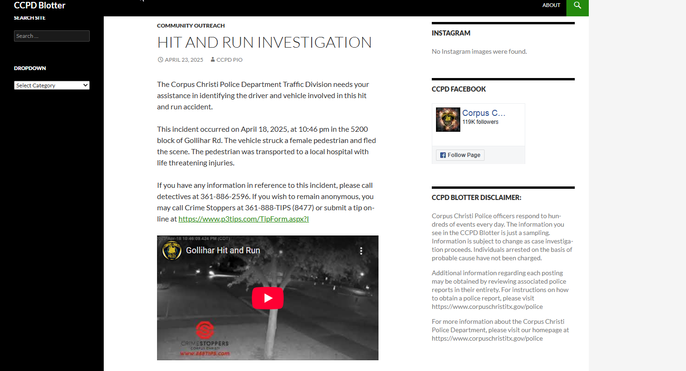Screen dimensions: 686x371
Task: Click the Facebook f icon on Follow Page
Action: (x=442, y=155)
